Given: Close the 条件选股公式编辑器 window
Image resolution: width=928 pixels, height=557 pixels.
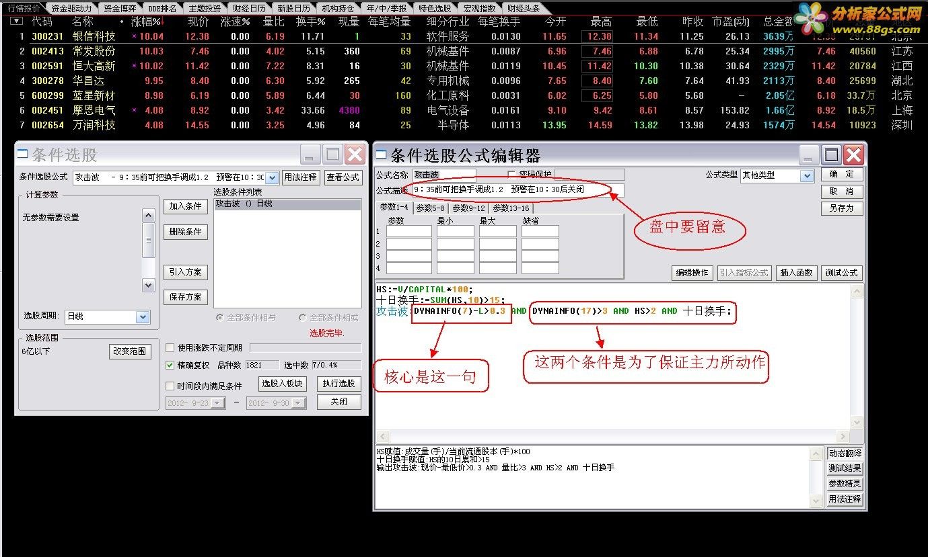Looking at the screenshot, I should click(x=853, y=155).
